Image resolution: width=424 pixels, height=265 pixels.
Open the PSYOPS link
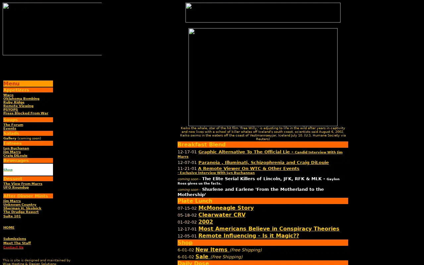click(11, 110)
